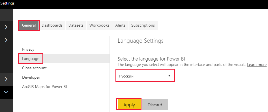This screenshot has height=112, width=268.
Task: Click the language dropdown's arrow
Action: [x=169, y=76]
